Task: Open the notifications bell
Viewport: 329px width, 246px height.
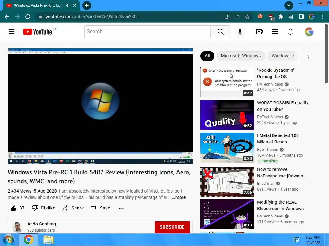Action: coord(290,32)
